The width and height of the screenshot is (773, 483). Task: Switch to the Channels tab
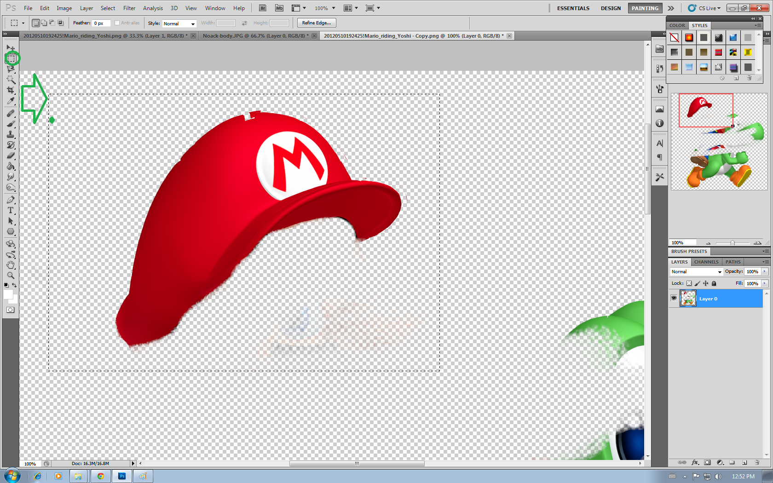point(706,262)
